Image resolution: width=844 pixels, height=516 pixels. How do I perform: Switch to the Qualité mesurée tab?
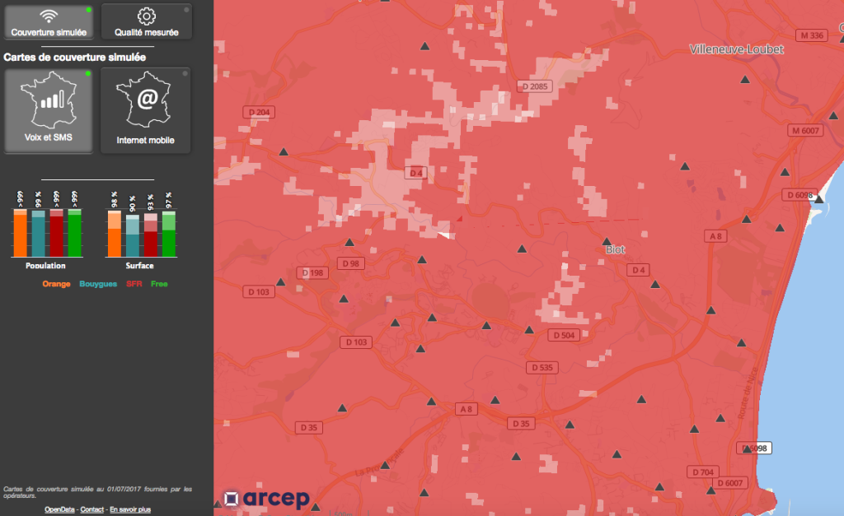tap(146, 21)
